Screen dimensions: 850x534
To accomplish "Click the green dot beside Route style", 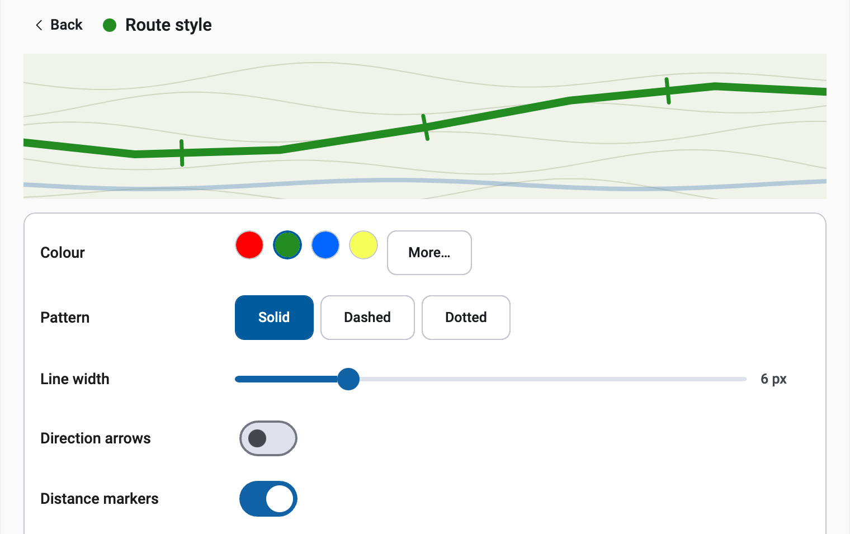I will click(110, 25).
